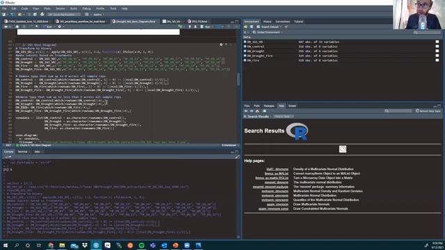Click the Knit button in editor toolbar
Screen dimensions: 445x250
(48, 26)
